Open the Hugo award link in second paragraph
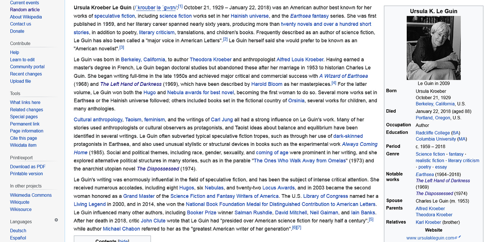Image resolution: width=489 pixels, height=242 pixels. tap(149, 92)
